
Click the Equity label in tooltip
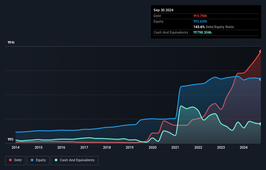coord(158,21)
